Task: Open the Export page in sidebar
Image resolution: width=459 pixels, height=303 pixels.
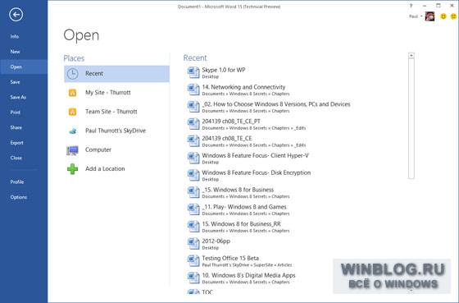Action: tap(16, 143)
